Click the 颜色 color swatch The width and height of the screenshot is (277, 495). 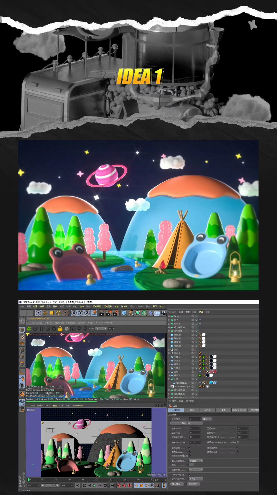click(x=192, y=465)
